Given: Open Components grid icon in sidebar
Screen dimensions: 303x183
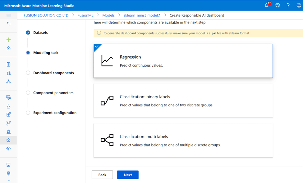Looking at the screenshot, I should [x=8, y=114].
